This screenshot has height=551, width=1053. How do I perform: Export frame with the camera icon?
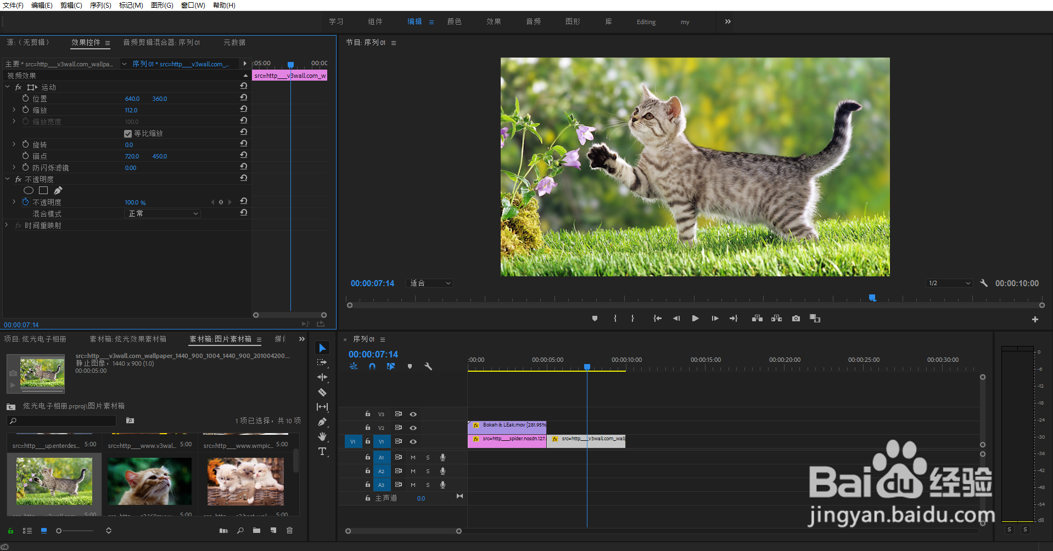tap(796, 319)
